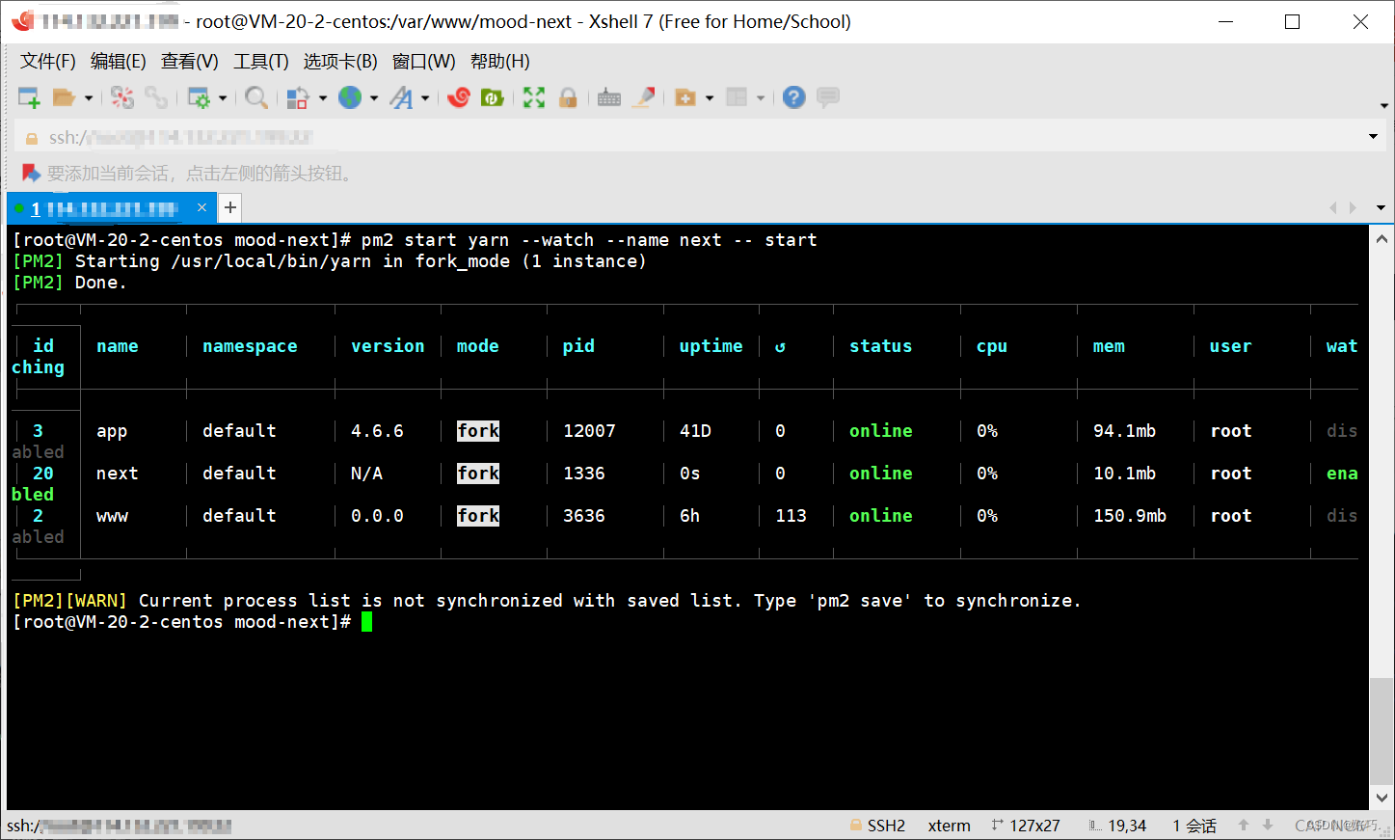Viewport: 1395px width, 840px height.
Task: Open Help blue question mark icon
Action: pyautogui.click(x=793, y=97)
